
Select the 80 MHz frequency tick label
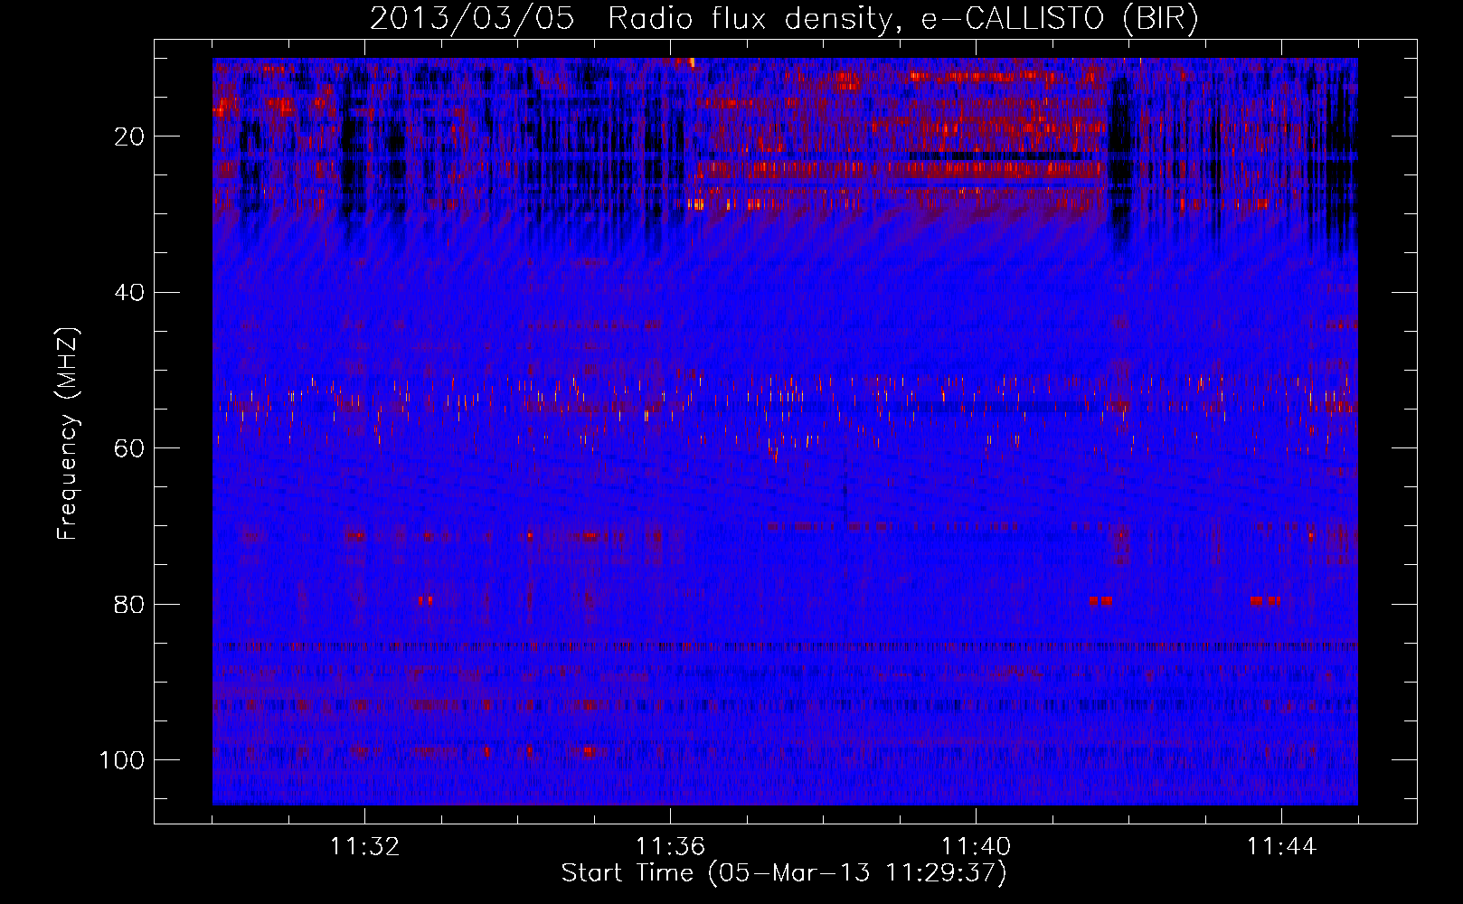click(129, 604)
